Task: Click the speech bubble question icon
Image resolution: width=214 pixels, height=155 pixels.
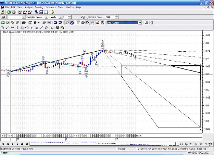Action: 146,23
